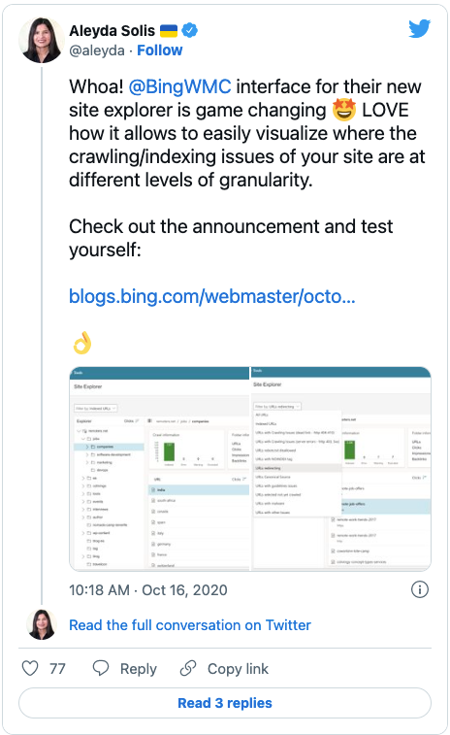
Task: Click the tweet info circle icon
Action: [x=420, y=589]
